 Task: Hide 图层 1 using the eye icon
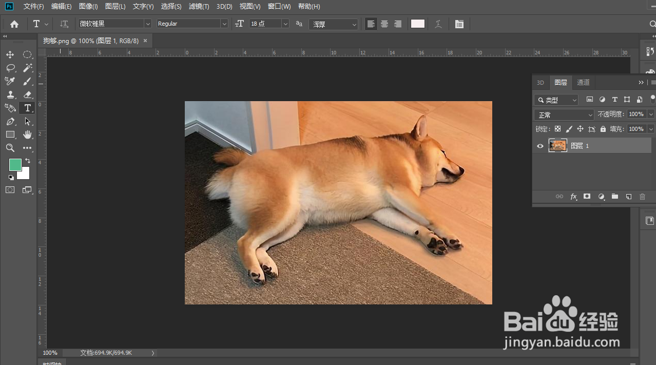point(540,146)
